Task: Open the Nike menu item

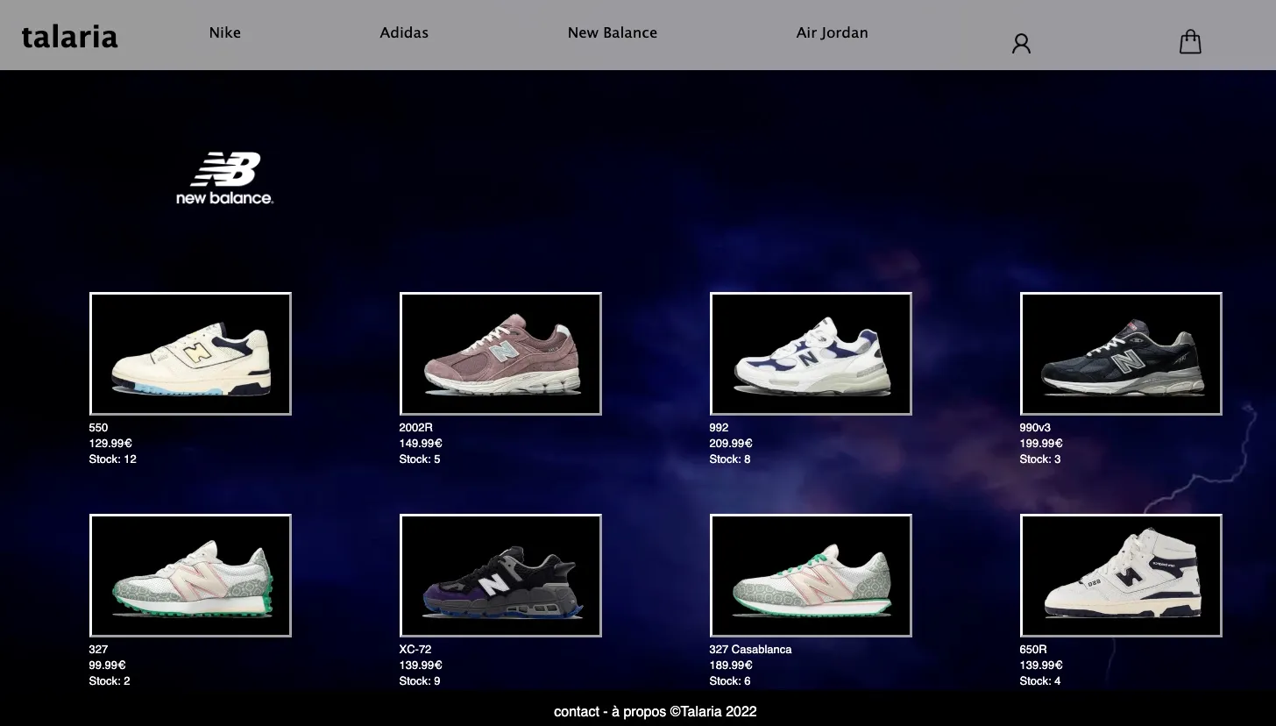Action: (225, 32)
